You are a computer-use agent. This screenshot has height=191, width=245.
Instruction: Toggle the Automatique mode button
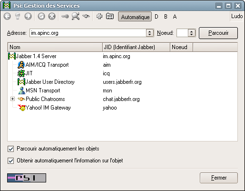click(135, 17)
